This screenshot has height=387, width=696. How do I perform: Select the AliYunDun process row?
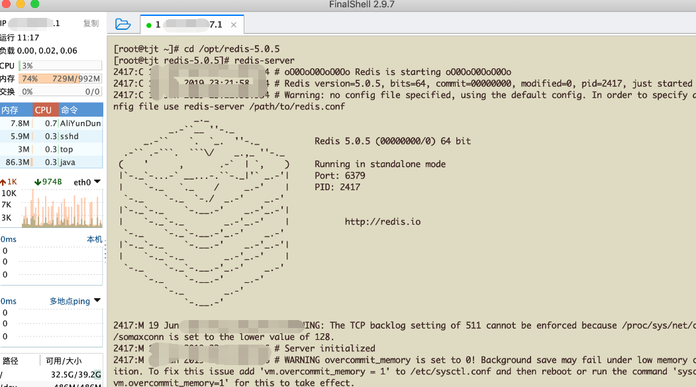(x=51, y=123)
